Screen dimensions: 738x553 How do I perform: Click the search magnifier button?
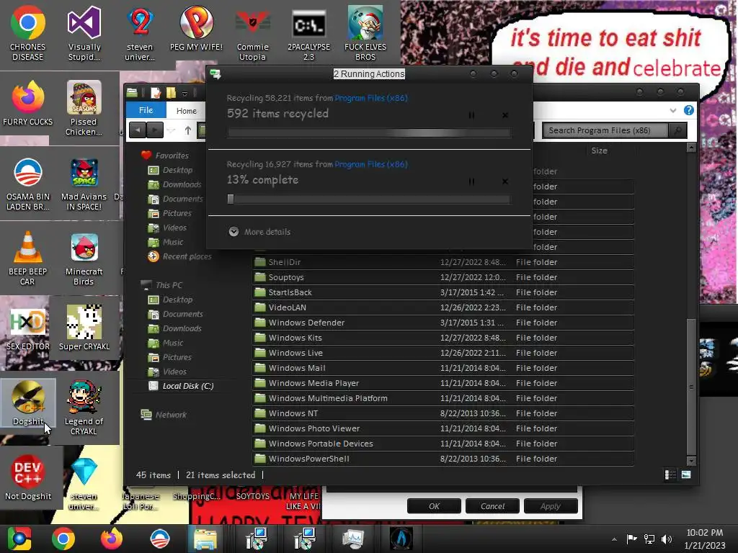coord(677,130)
